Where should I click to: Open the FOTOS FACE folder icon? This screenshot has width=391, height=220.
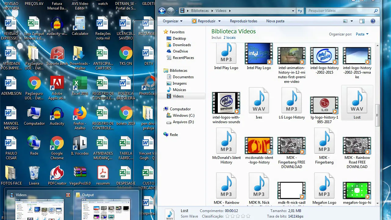pyautogui.click(x=11, y=176)
